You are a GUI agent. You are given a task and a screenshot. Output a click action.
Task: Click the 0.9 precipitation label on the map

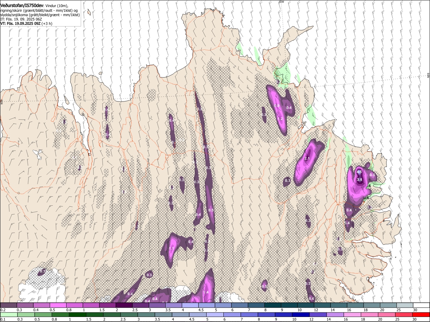277,106
